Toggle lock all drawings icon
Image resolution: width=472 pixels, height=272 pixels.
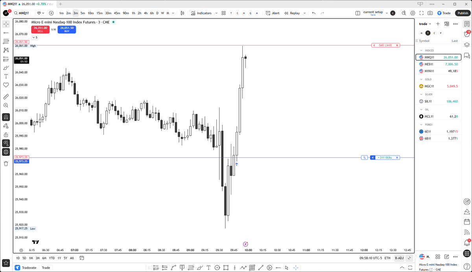tap(6, 135)
